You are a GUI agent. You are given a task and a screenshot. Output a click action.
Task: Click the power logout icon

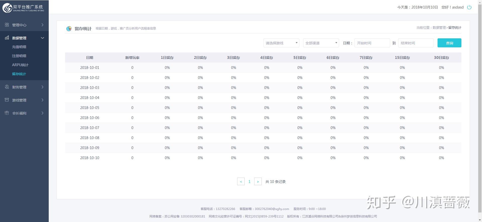pyautogui.click(x=469, y=7)
